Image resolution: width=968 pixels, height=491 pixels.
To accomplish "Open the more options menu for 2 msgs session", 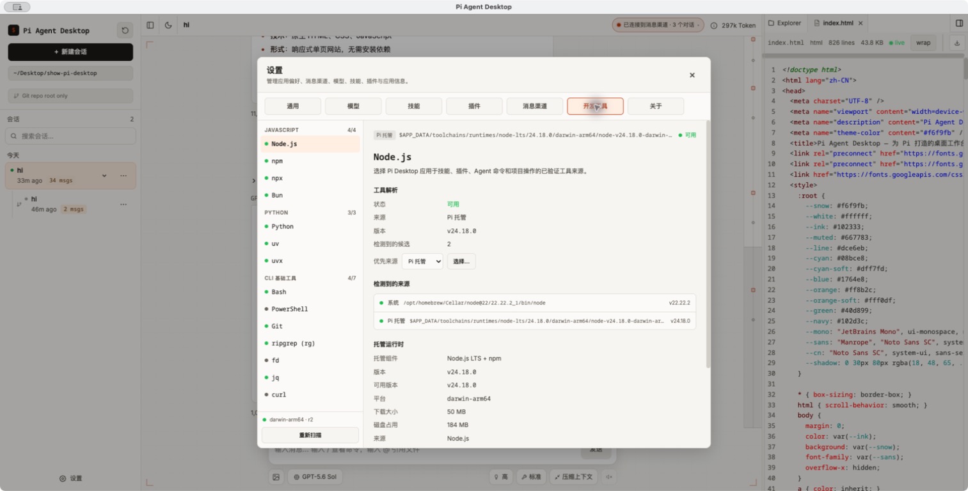I will [123, 205].
